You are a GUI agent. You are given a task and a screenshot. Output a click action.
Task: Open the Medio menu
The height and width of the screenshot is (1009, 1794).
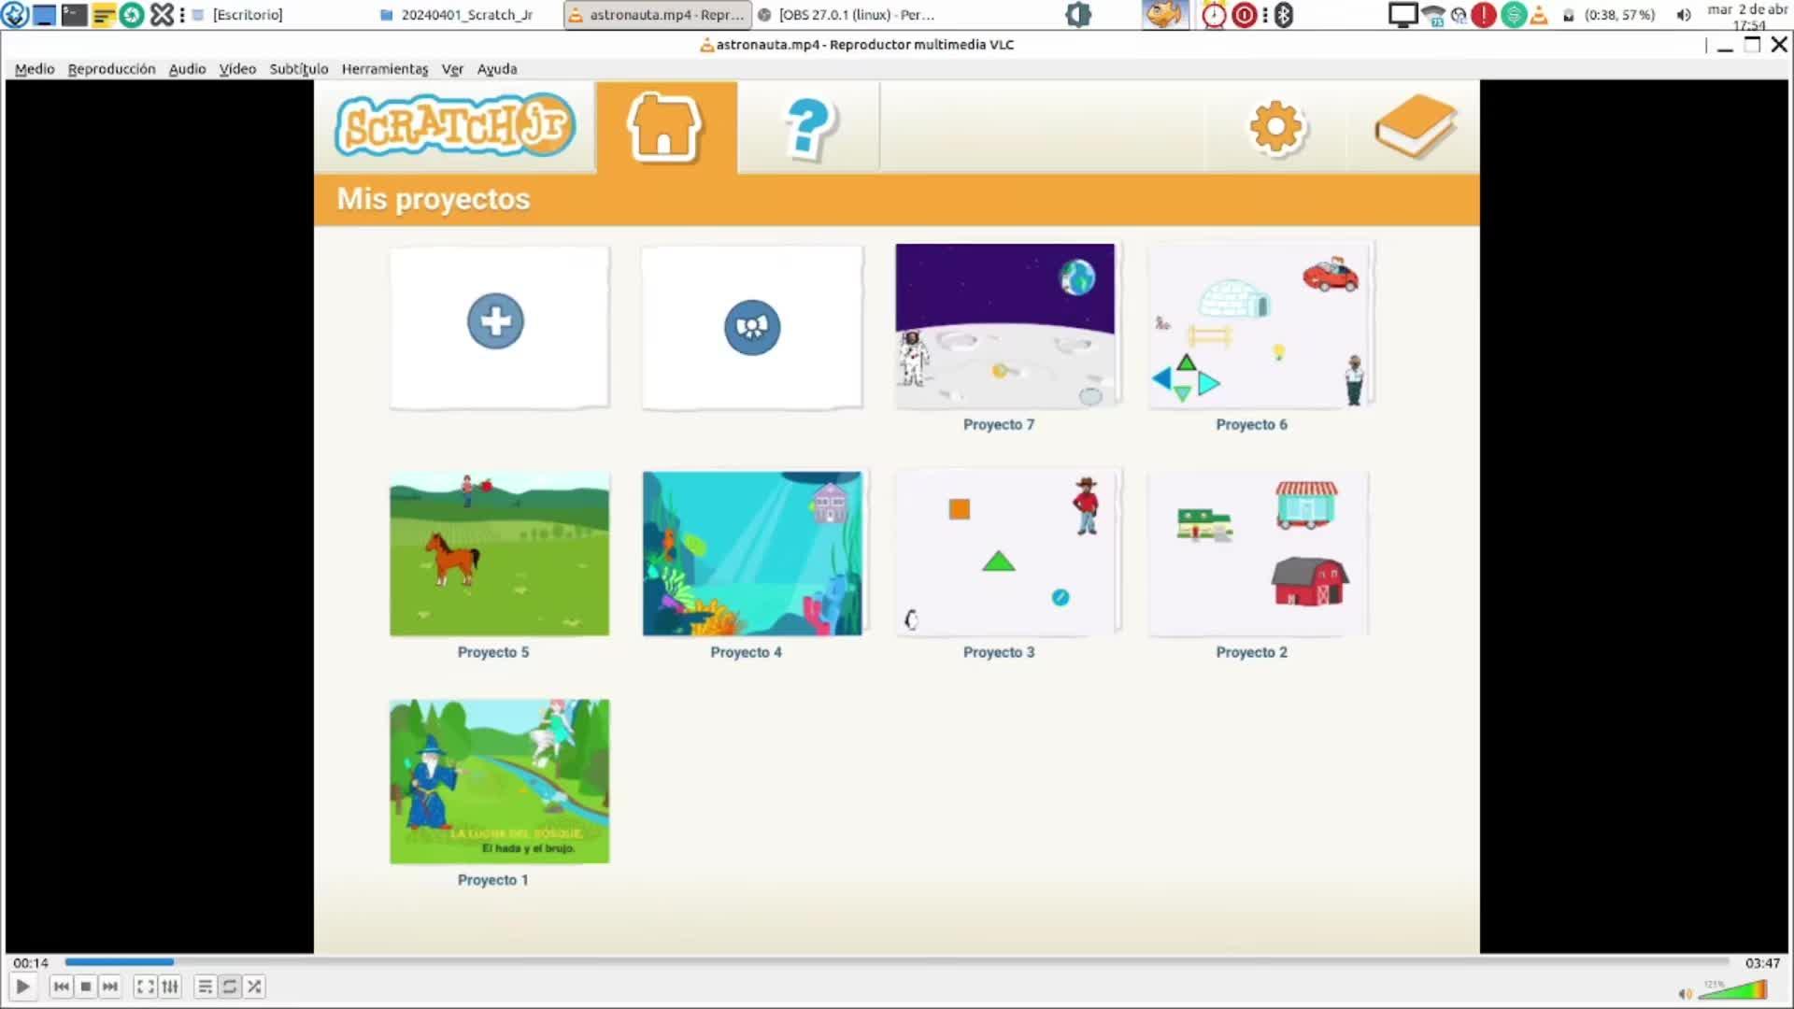[35, 69]
